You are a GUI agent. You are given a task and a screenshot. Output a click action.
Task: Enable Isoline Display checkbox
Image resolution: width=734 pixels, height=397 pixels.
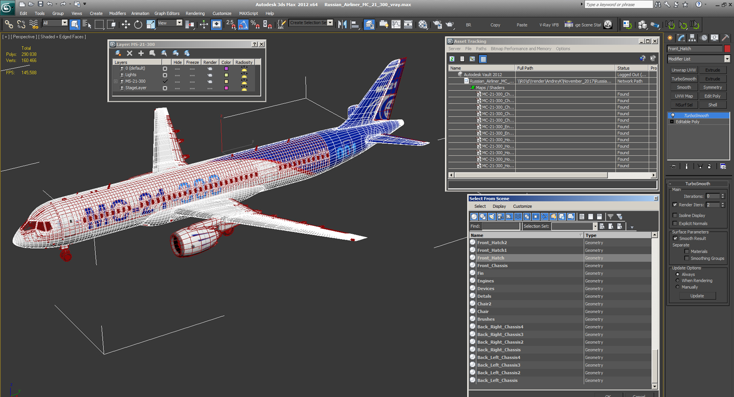click(x=675, y=215)
